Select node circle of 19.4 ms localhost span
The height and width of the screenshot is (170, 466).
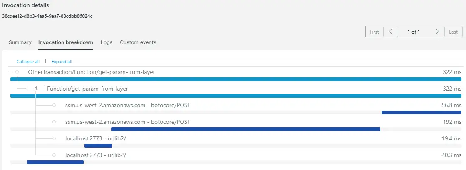pyautogui.click(x=54, y=138)
